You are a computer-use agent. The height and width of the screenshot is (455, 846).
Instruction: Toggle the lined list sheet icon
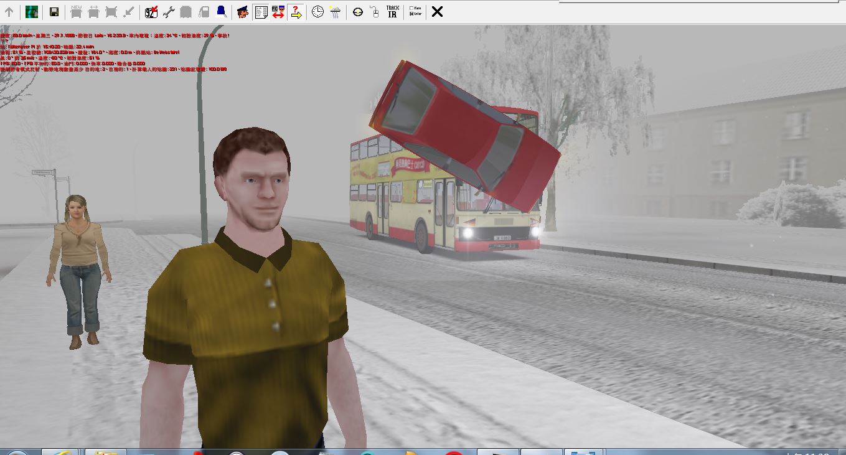(x=261, y=12)
